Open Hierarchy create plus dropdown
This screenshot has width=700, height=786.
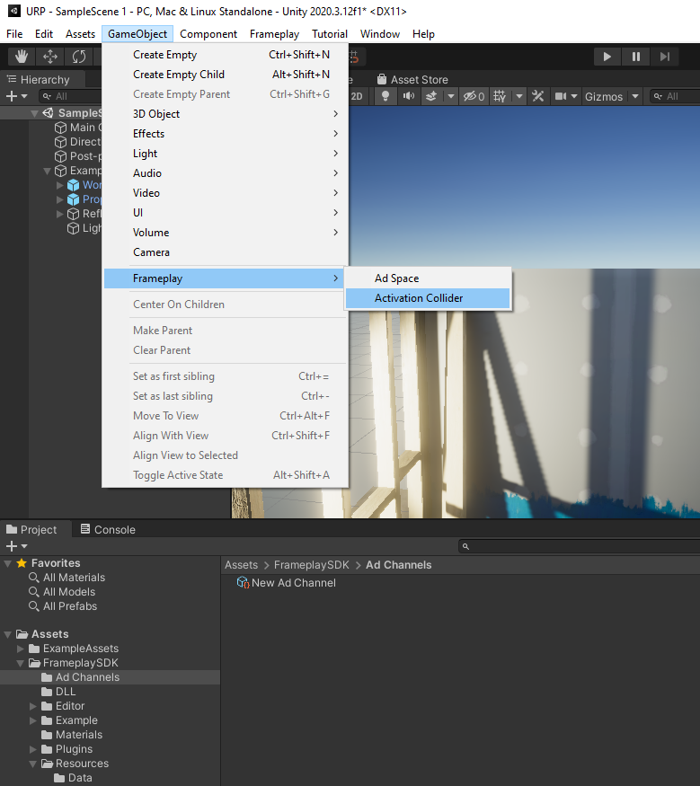coord(16,96)
